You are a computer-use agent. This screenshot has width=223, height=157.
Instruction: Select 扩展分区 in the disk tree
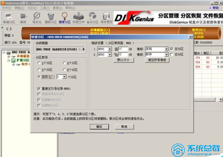[x=23, y=60]
